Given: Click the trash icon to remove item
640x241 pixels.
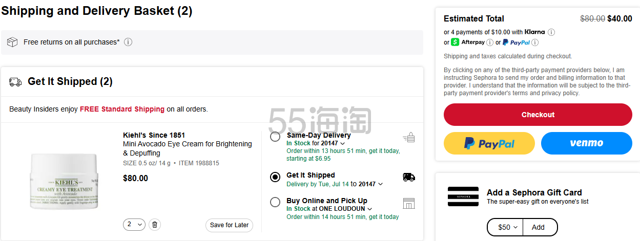Looking at the screenshot, I should [x=156, y=225].
